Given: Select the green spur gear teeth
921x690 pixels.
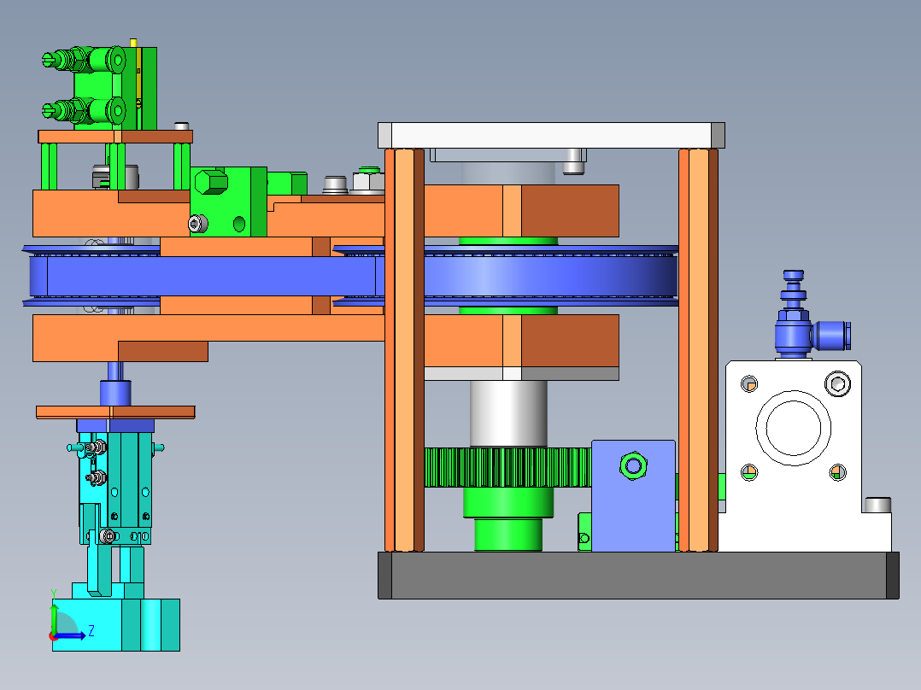Looking at the screenshot, I should coord(504,468).
